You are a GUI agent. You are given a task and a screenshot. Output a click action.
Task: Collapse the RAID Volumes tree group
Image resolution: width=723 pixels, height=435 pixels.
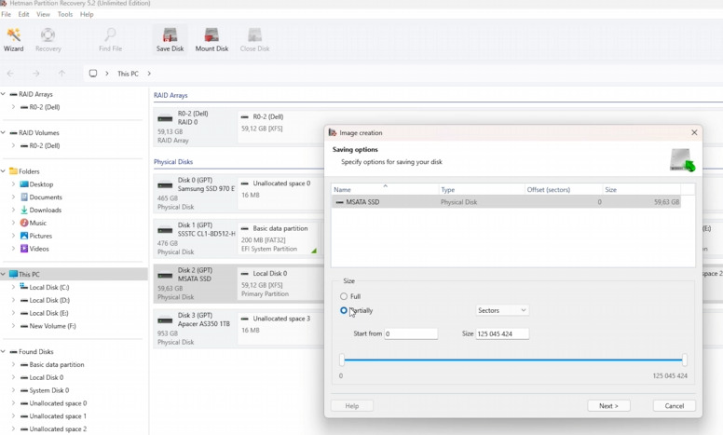point(3,132)
